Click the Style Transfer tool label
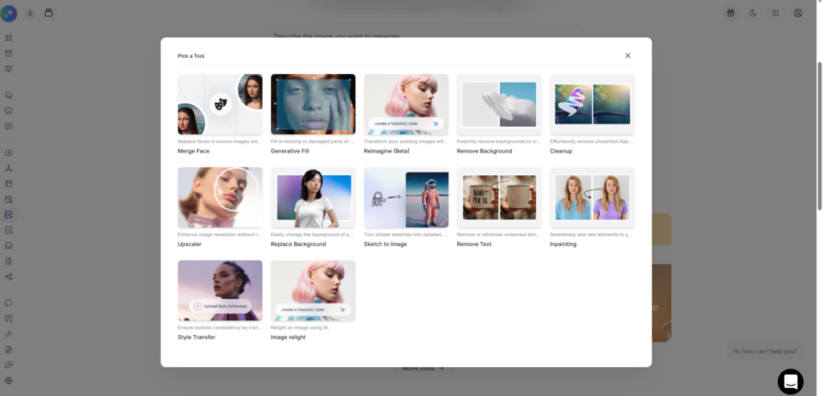823x396 pixels. [x=197, y=337]
